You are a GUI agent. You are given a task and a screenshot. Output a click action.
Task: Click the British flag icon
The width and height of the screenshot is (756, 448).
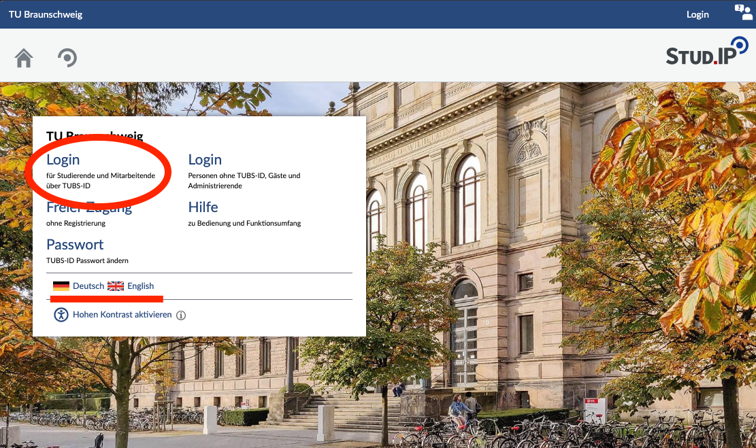(116, 286)
